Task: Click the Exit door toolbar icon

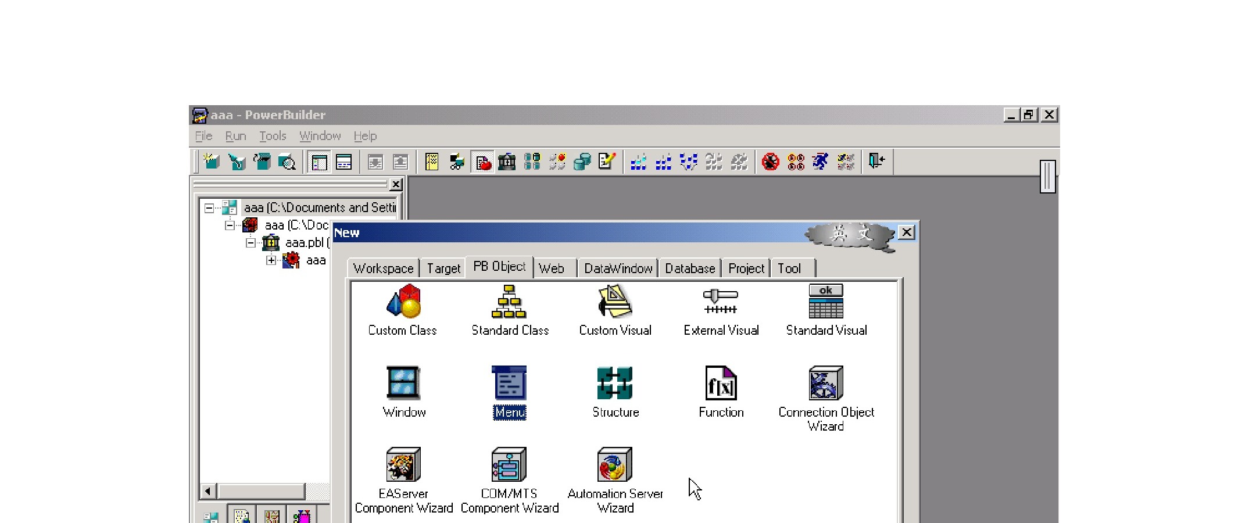Action: pos(877,162)
